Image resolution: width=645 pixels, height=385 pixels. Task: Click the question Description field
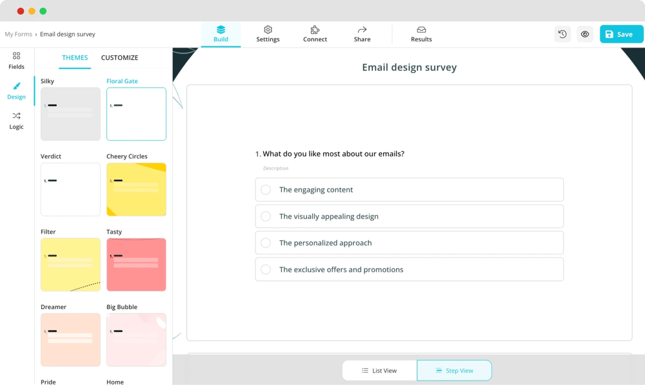click(276, 169)
